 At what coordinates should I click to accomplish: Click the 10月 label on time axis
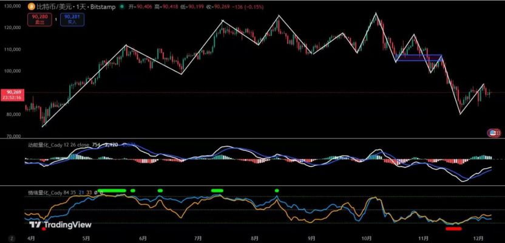point(366,238)
